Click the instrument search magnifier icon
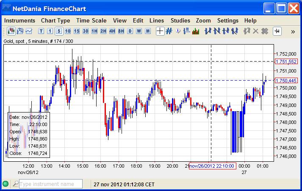 click(16, 184)
